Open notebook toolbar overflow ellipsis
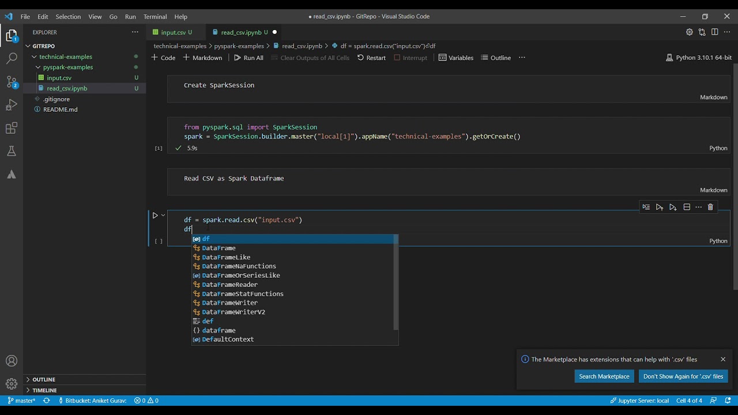Screen dimensions: 738x415 [x=522, y=58]
